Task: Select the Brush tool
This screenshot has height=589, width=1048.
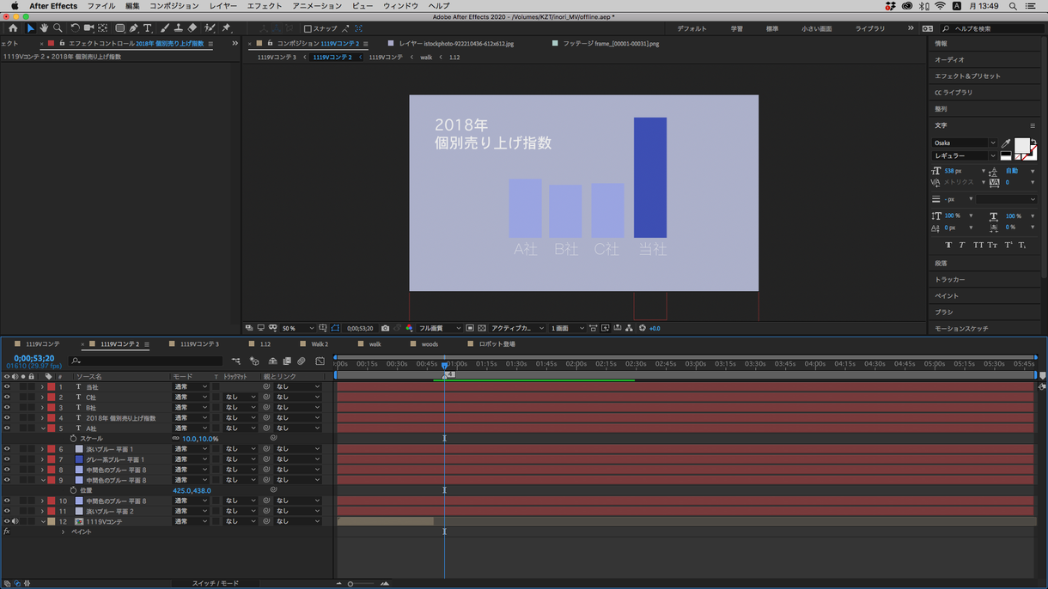Action: click(165, 28)
